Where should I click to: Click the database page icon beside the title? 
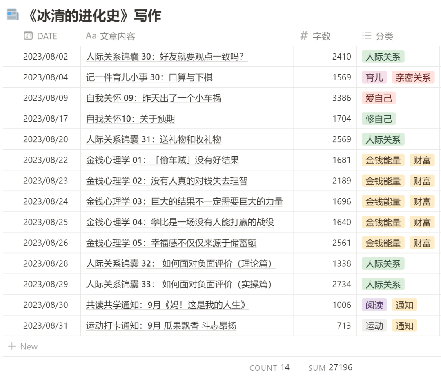pyautogui.click(x=13, y=15)
